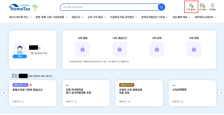Viewport: 224px width, 115px height.
Task: Click the pink star on 종합소득세 card
Action: [x=31, y=85]
